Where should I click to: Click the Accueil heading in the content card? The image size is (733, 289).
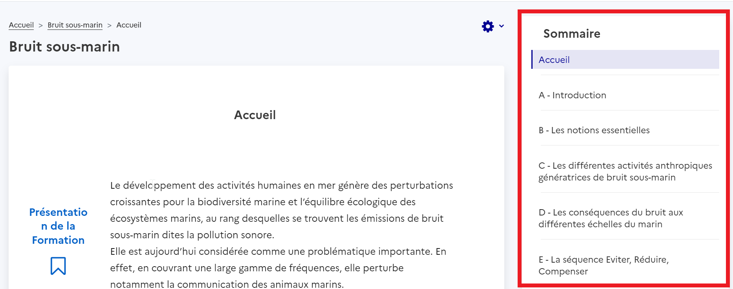[x=255, y=115]
